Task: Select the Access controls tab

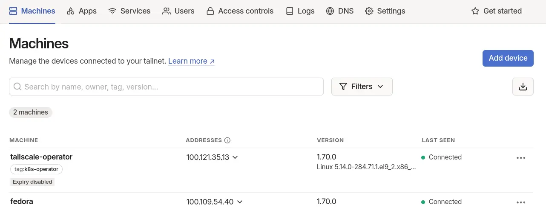Action: 240,11
